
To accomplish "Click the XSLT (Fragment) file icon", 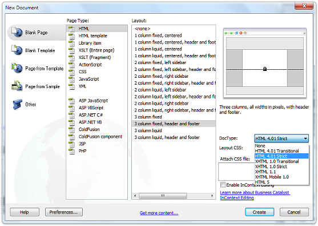I will coord(71,58).
